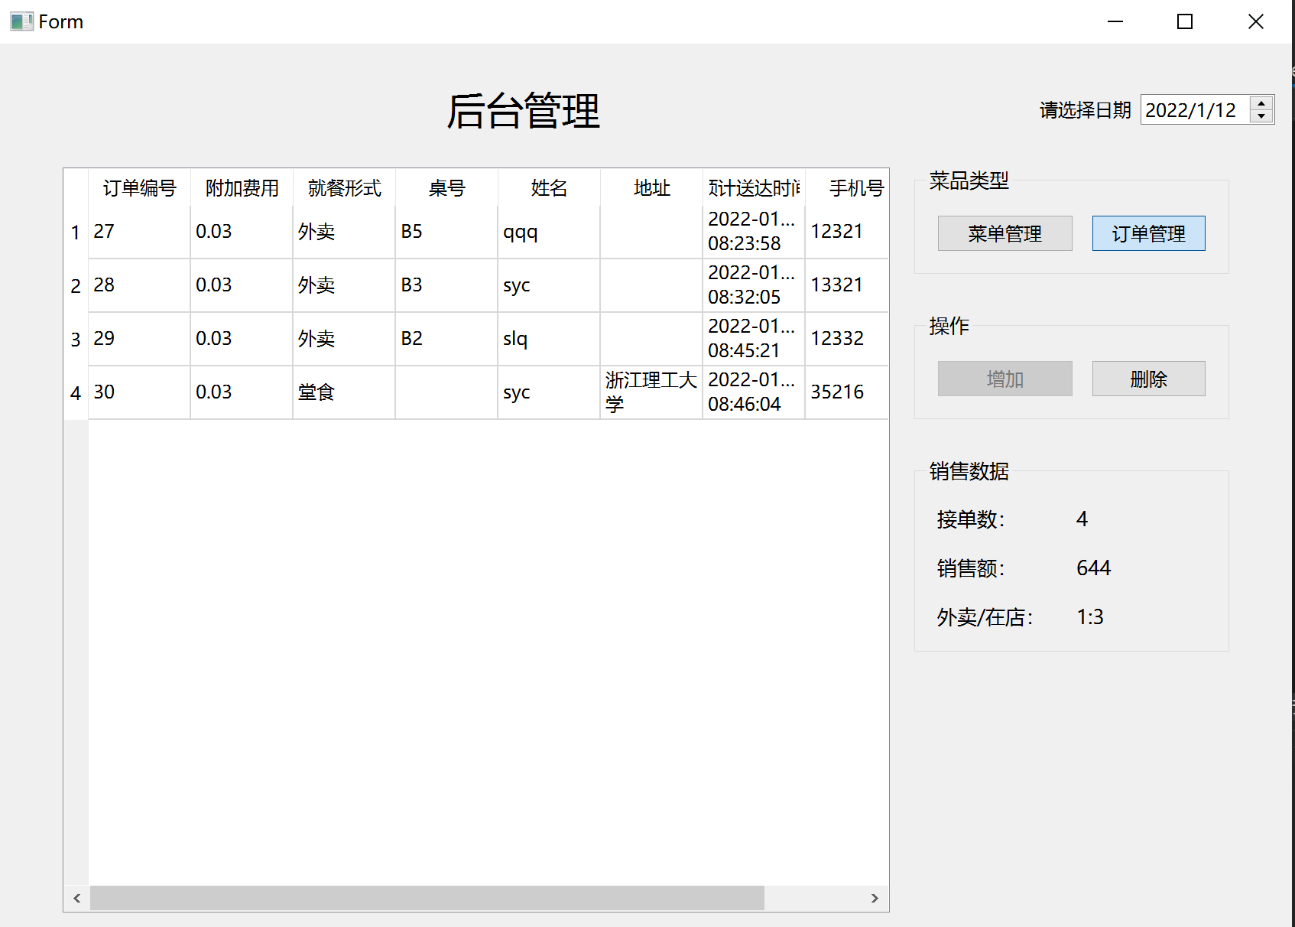Click the 就餐形式 column header
Screen dimensions: 1295x927
tap(344, 187)
